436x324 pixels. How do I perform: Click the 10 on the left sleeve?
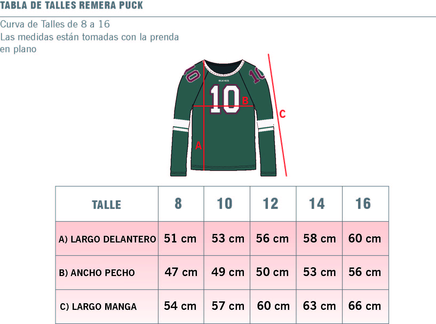tap(192, 73)
